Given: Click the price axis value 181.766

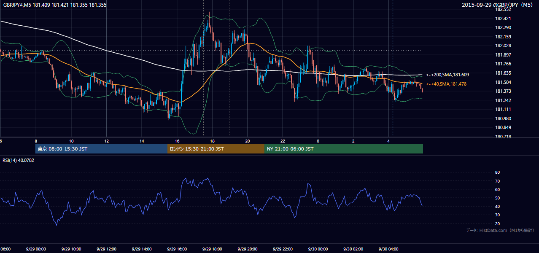Looking at the screenshot, I should [503, 64].
